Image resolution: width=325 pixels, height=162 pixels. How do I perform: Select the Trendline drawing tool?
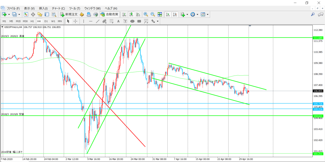[97, 21]
